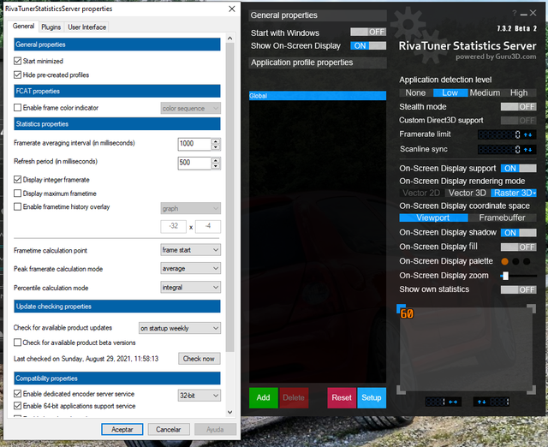The height and width of the screenshot is (447, 548).
Task: Select Viewport coordinate space
Action: [433, 218]
